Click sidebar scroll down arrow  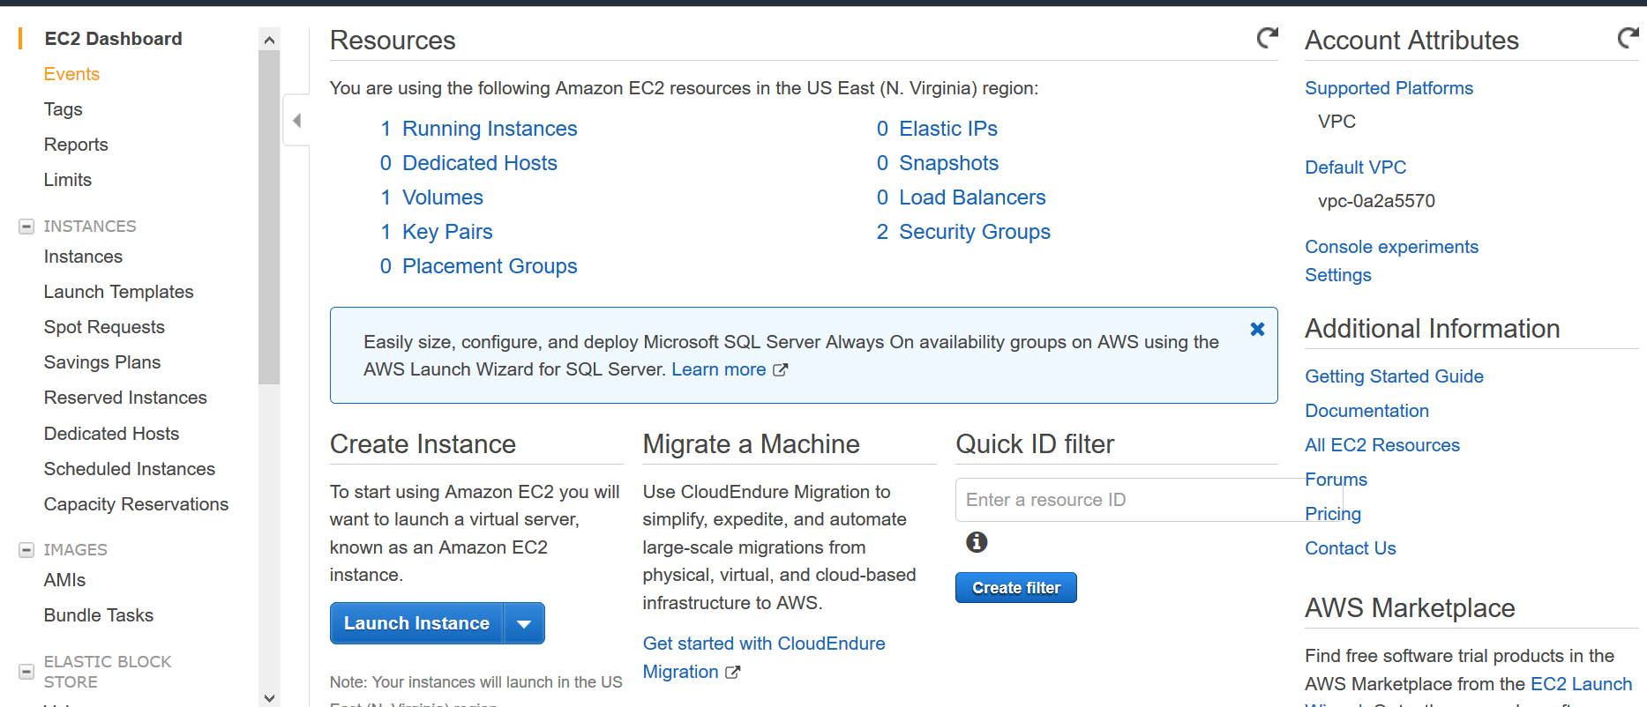tap(269, 697)
